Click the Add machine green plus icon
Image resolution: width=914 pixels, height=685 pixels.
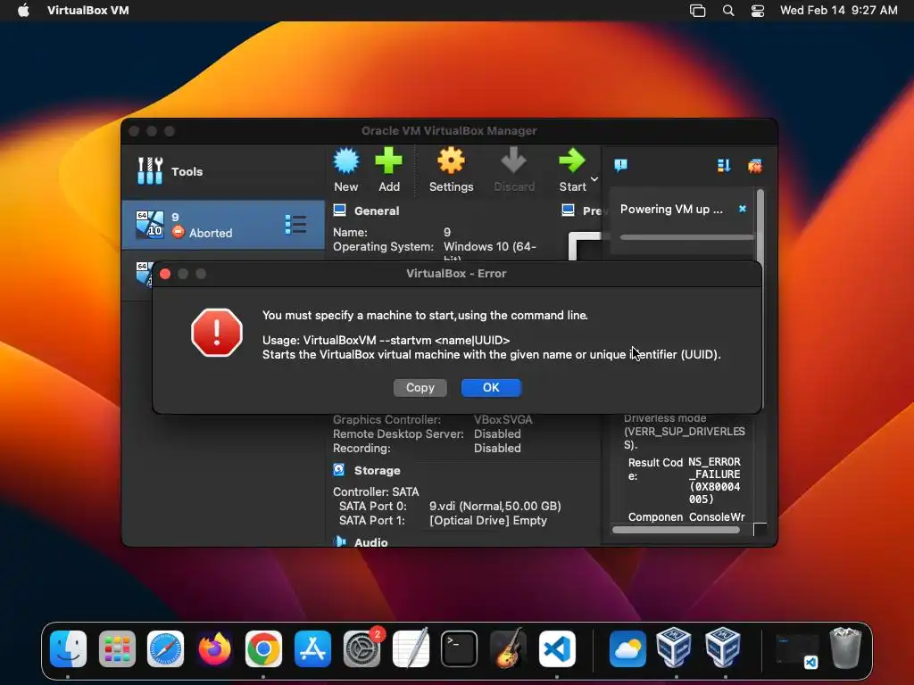(x=388, y=161)
